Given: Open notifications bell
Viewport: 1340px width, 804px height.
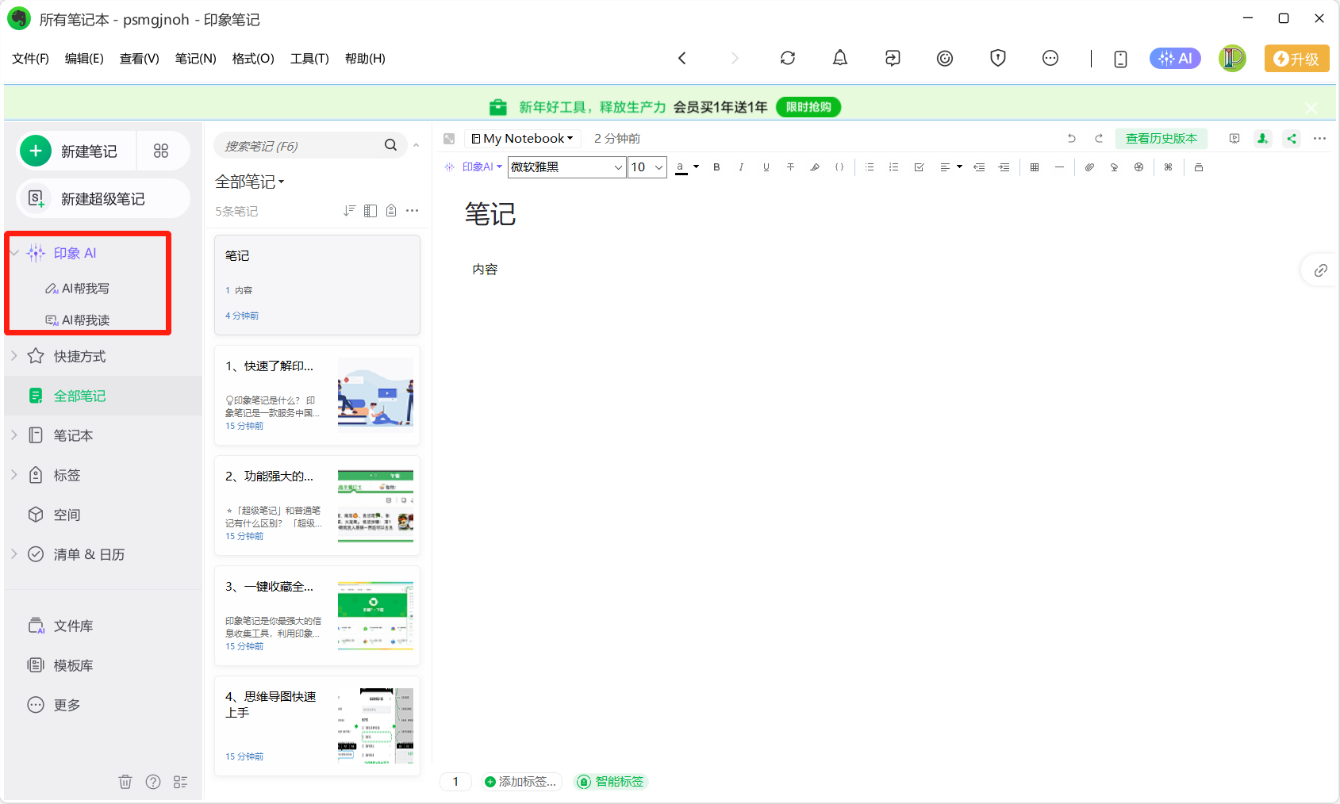Looking at the screenshot, I should pos(839,58).
